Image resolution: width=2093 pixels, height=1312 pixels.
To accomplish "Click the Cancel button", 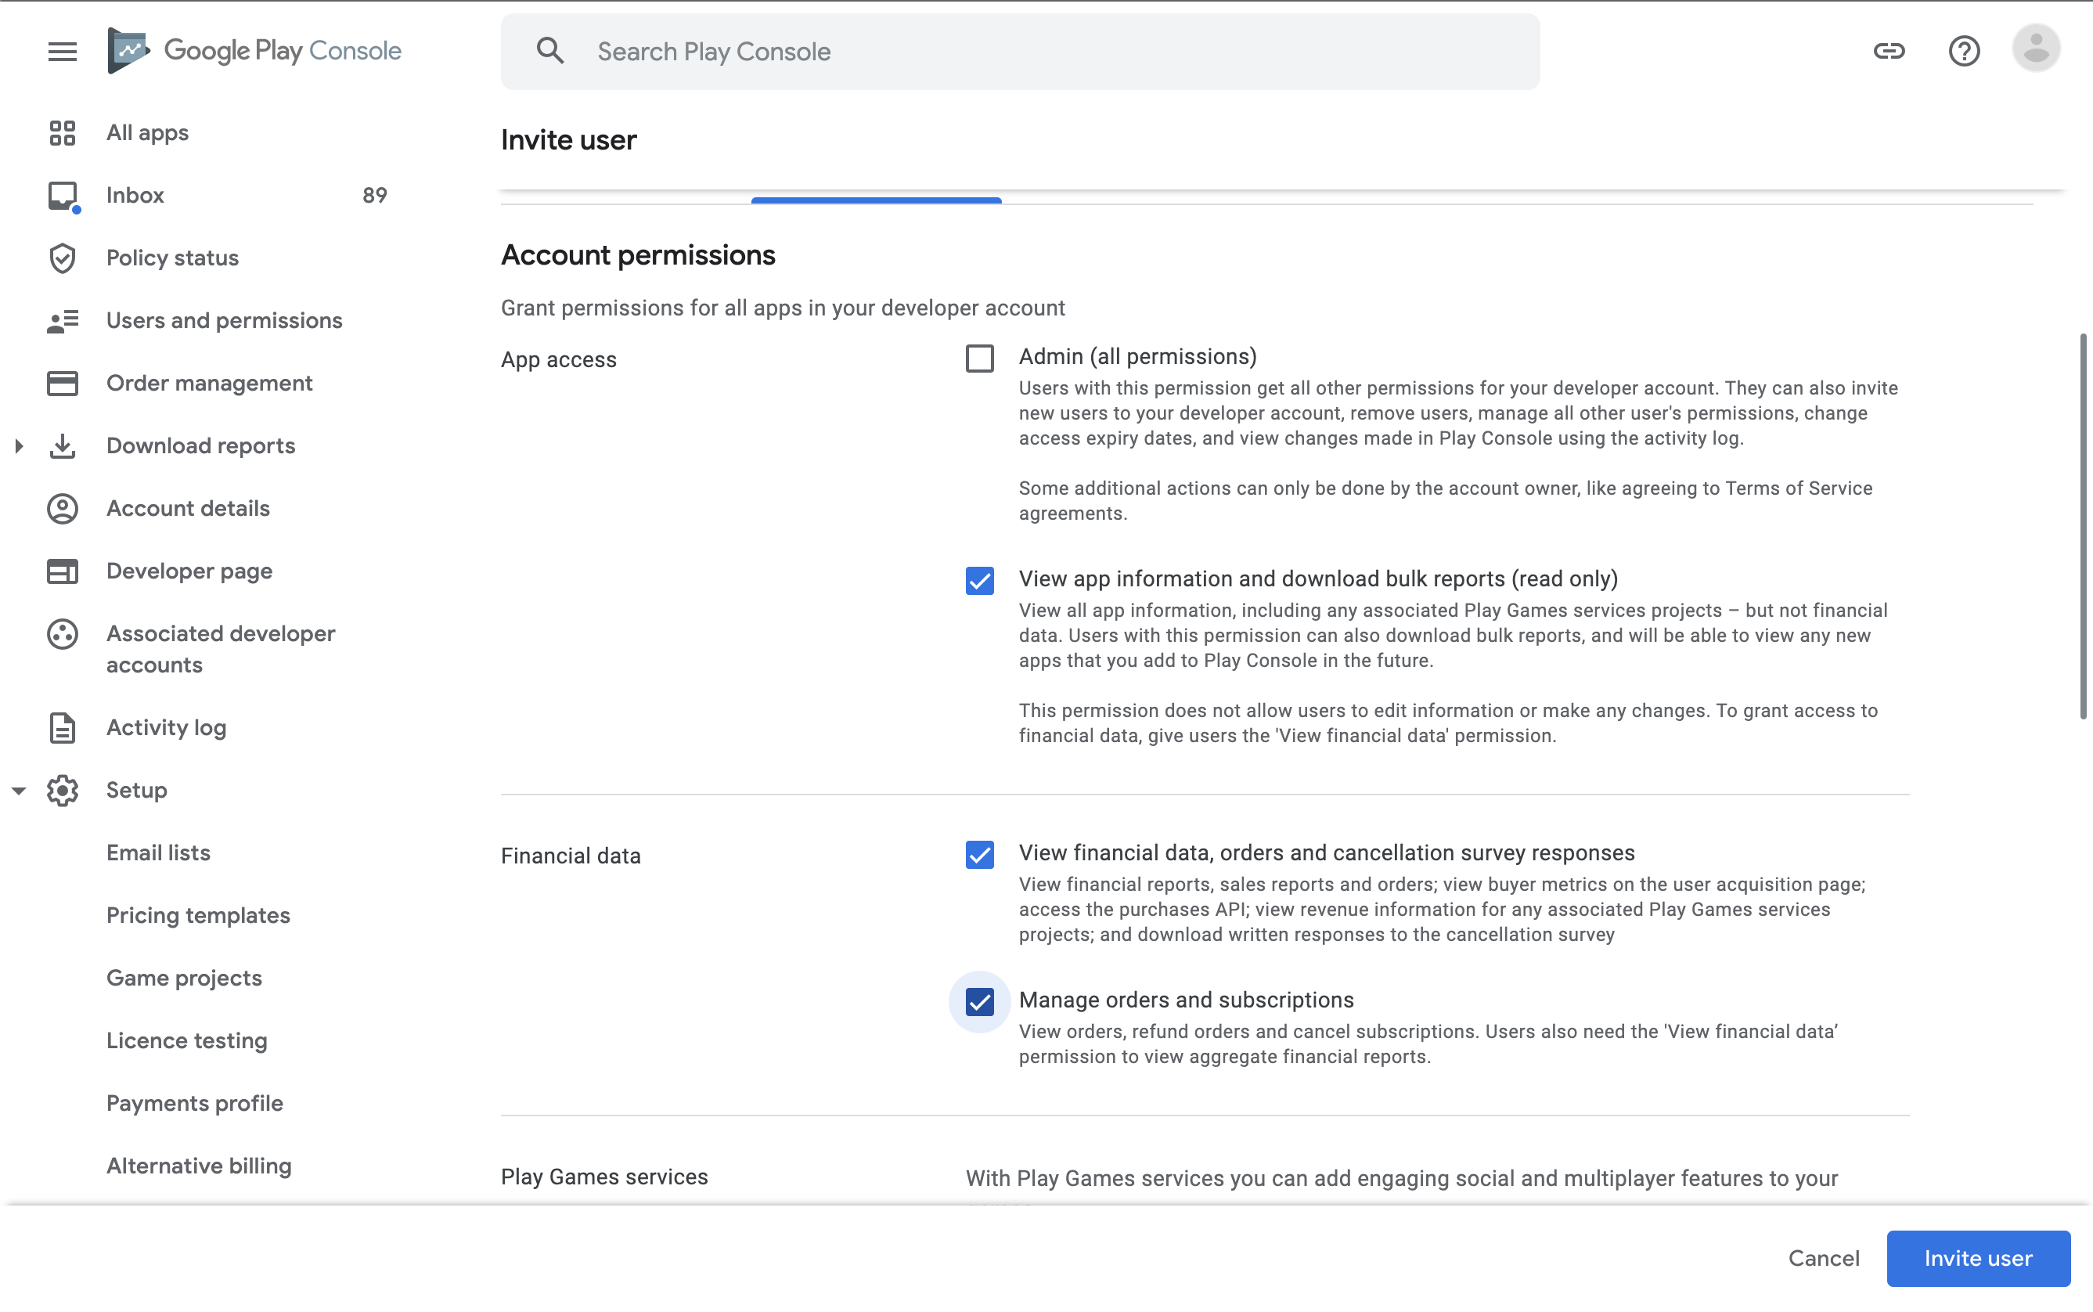I will click(x=1824, y=1257).
